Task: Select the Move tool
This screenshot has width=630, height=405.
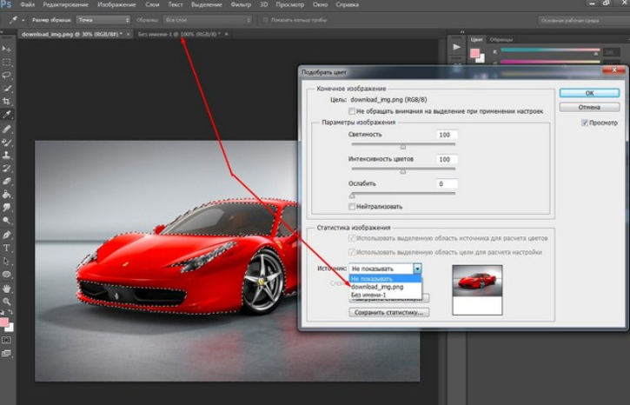Action: coord(7,49)
